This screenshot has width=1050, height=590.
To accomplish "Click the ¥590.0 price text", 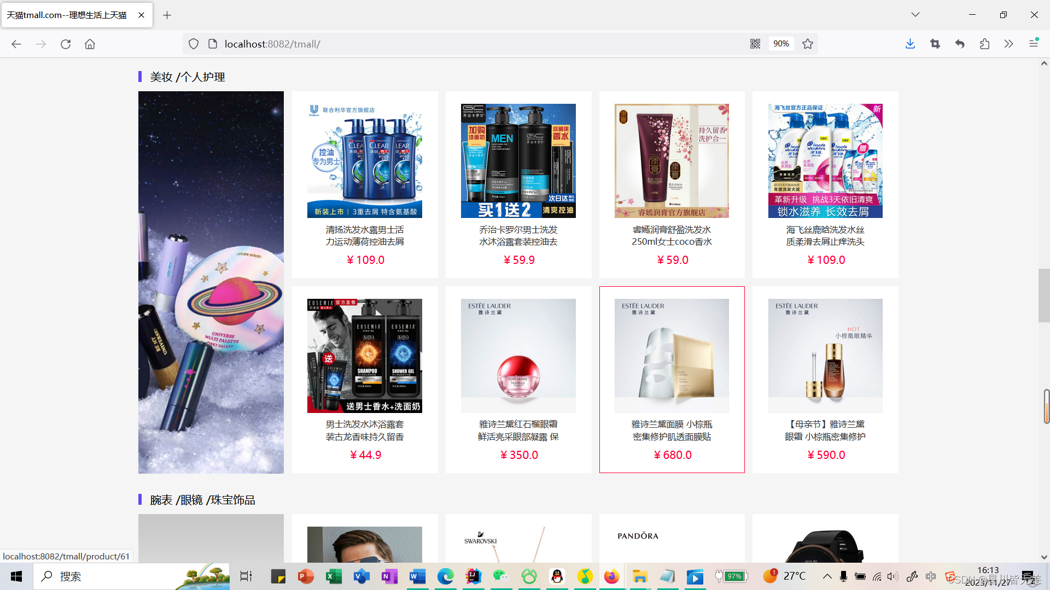I will tap(826, 455).
